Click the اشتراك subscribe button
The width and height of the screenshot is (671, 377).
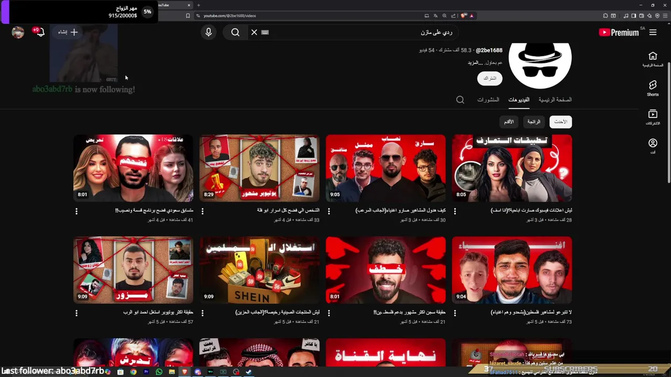490,79
